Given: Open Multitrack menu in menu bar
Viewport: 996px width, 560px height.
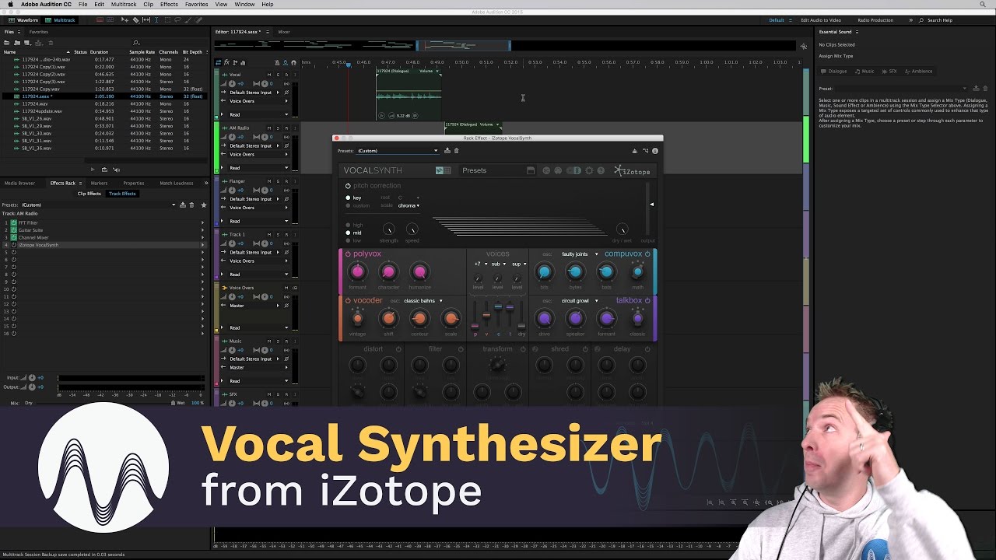Looking at the screenshot, I should (124, 5).
